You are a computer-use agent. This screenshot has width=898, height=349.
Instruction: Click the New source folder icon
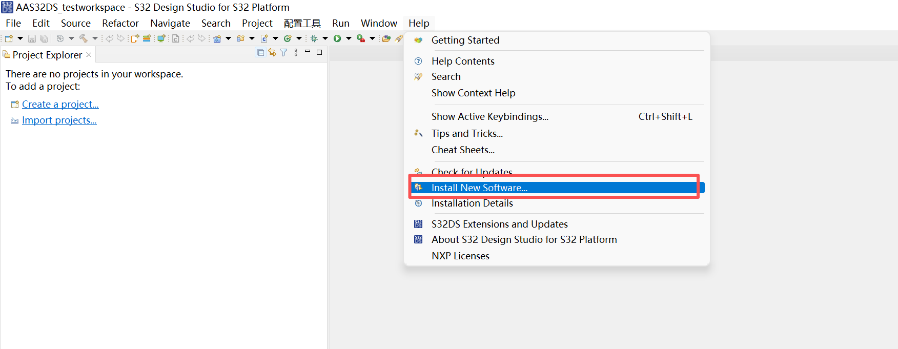coord(240,38)
